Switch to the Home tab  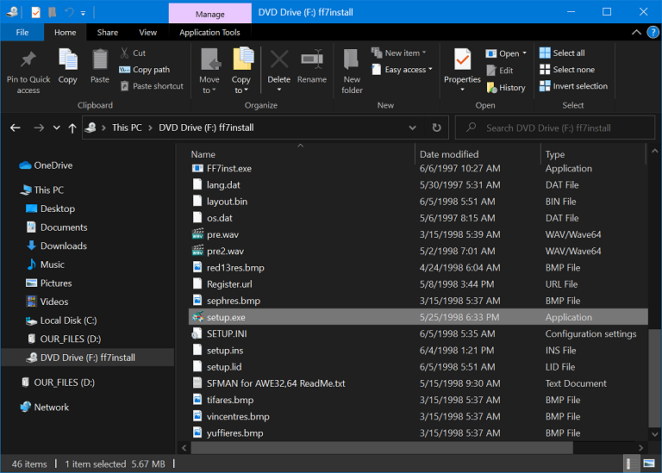(x=65, y=33)
